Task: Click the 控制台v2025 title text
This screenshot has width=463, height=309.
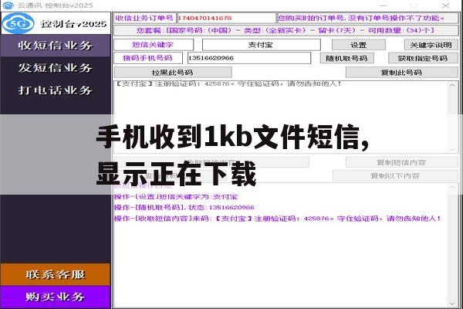Action: point(73,24)
